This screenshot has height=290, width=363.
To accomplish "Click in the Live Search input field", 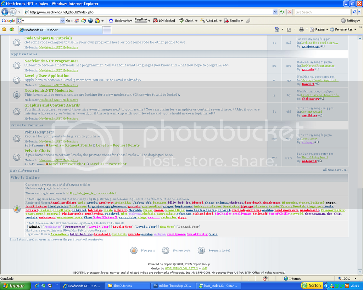I will 323,12.
